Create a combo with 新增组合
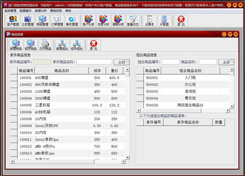Screen dimensions: 245x176 click(62, 45)
